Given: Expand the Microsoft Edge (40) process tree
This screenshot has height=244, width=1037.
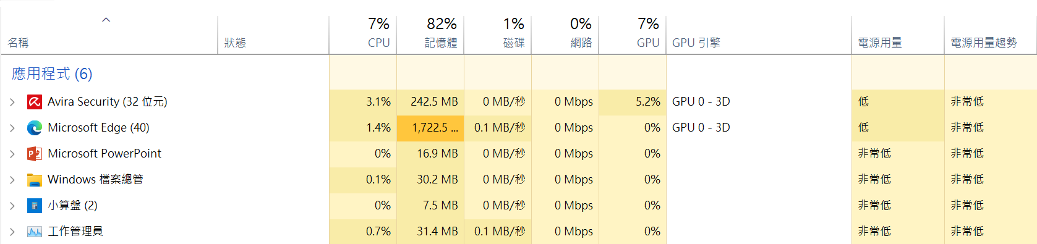Looking at the screenshot, I should pos(12,128).
